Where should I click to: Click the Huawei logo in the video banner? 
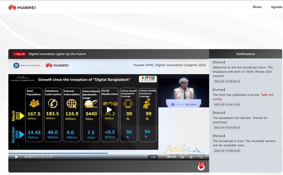(57, 65)
